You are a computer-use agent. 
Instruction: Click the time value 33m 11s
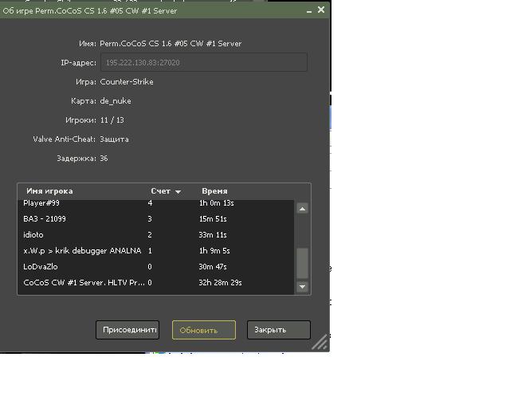click(213, 234)
